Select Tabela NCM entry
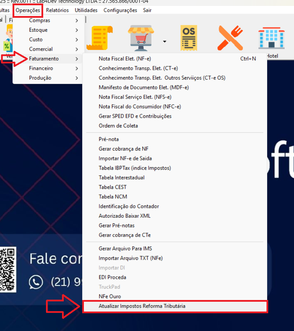This screenshot has height=331, width=294. point(113,197)
